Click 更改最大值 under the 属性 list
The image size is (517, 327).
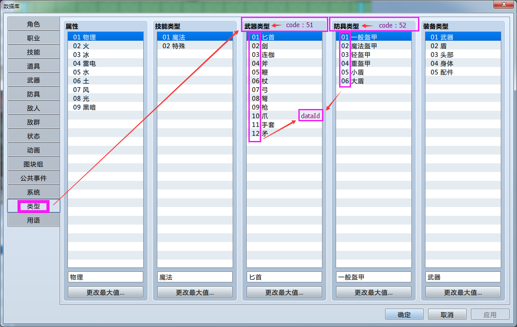[x=106, y=292]
